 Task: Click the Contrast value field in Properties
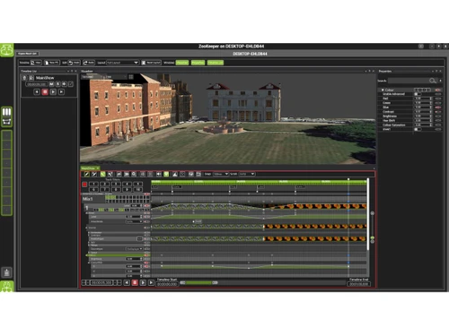coord(422,112)
